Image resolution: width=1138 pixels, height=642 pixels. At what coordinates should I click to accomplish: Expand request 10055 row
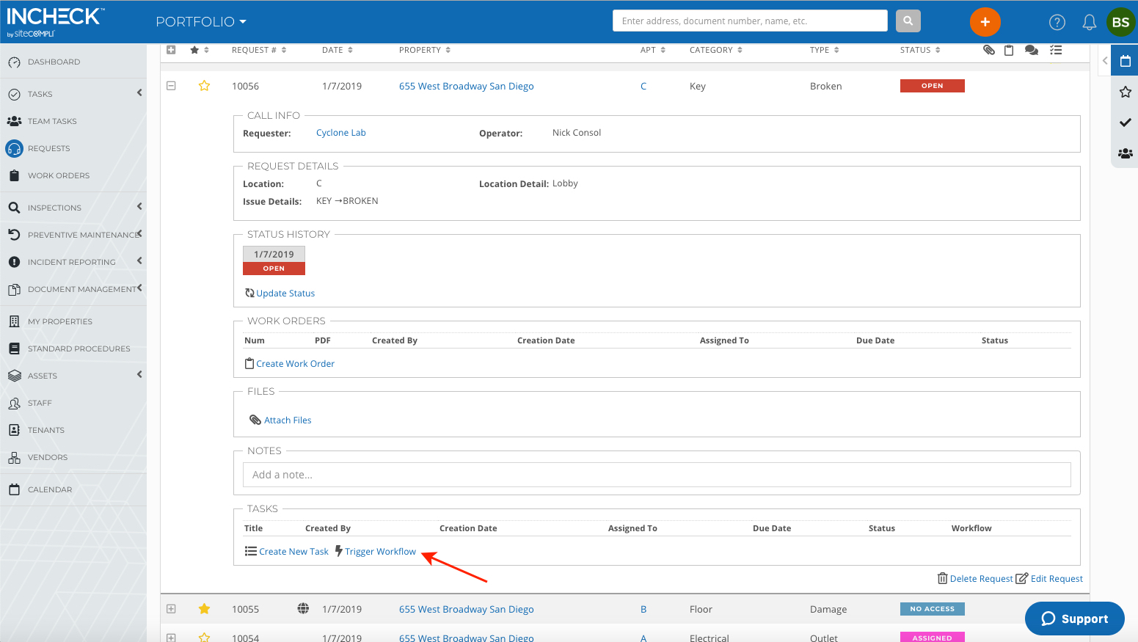(x=171, y=609)
